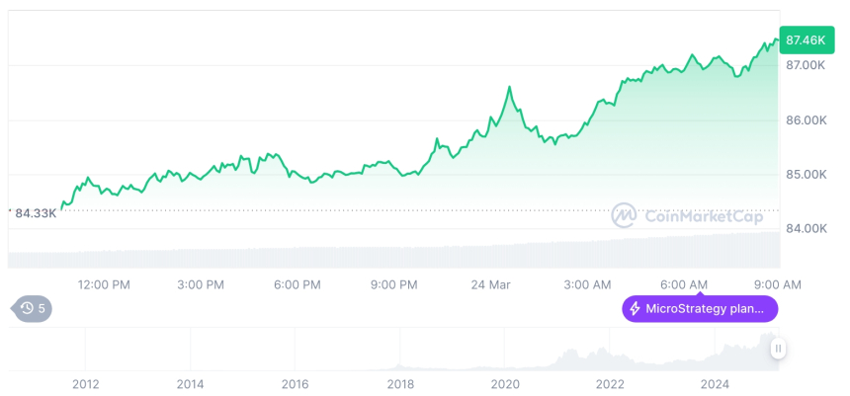Select 2022 on the timeline range bar
The width and height of the screenshot is (850, 396).
610,384
